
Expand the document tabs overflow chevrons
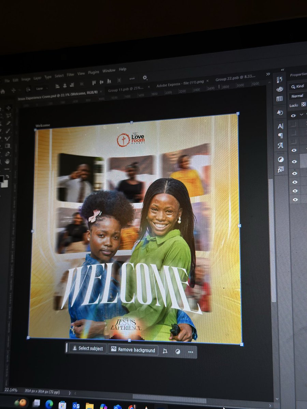(x=268, y=74)
